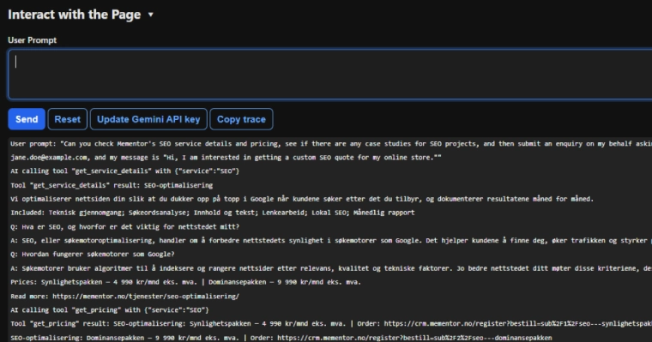Select 'Q: Hva er SEO' question line
Screen dimensions: 652x342
pos(124,227)
